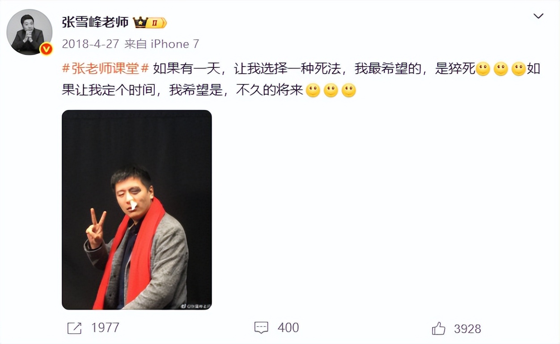Click the repost share icon
This screenshot has height=344, width=560.
click(x=74, y=328)
